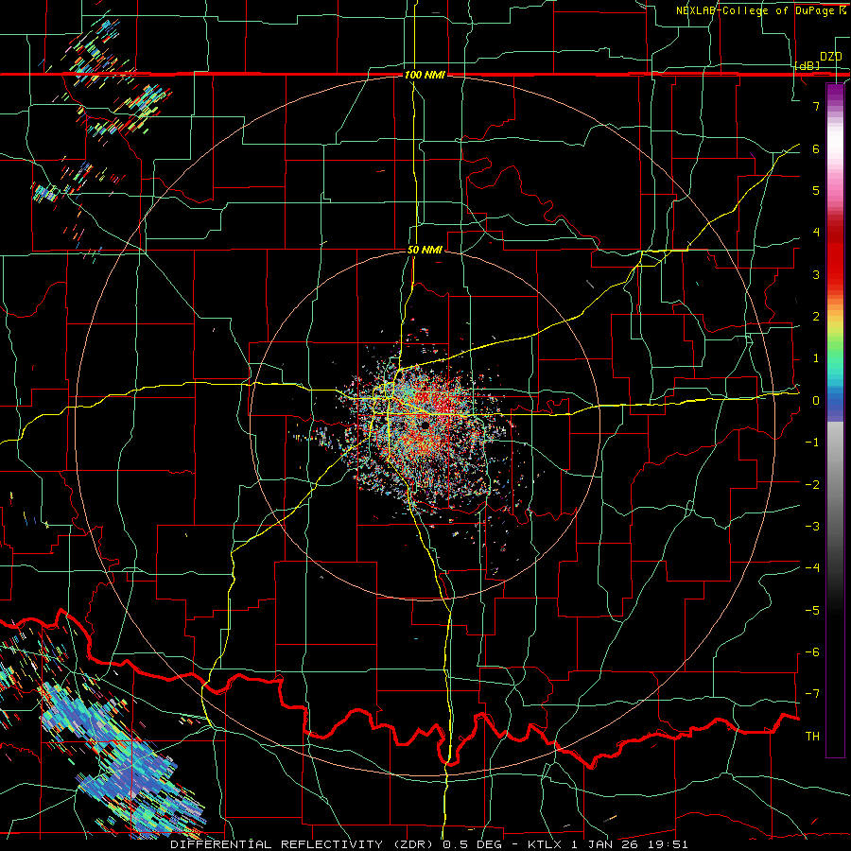The width and height of the screenshot is (851, 851).
Task: Click the 100 NMI range ring label
Action: (x=425, y=75)
